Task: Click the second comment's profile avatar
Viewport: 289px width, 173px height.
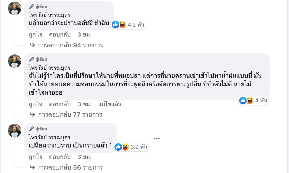Action: tap(15, 61)
